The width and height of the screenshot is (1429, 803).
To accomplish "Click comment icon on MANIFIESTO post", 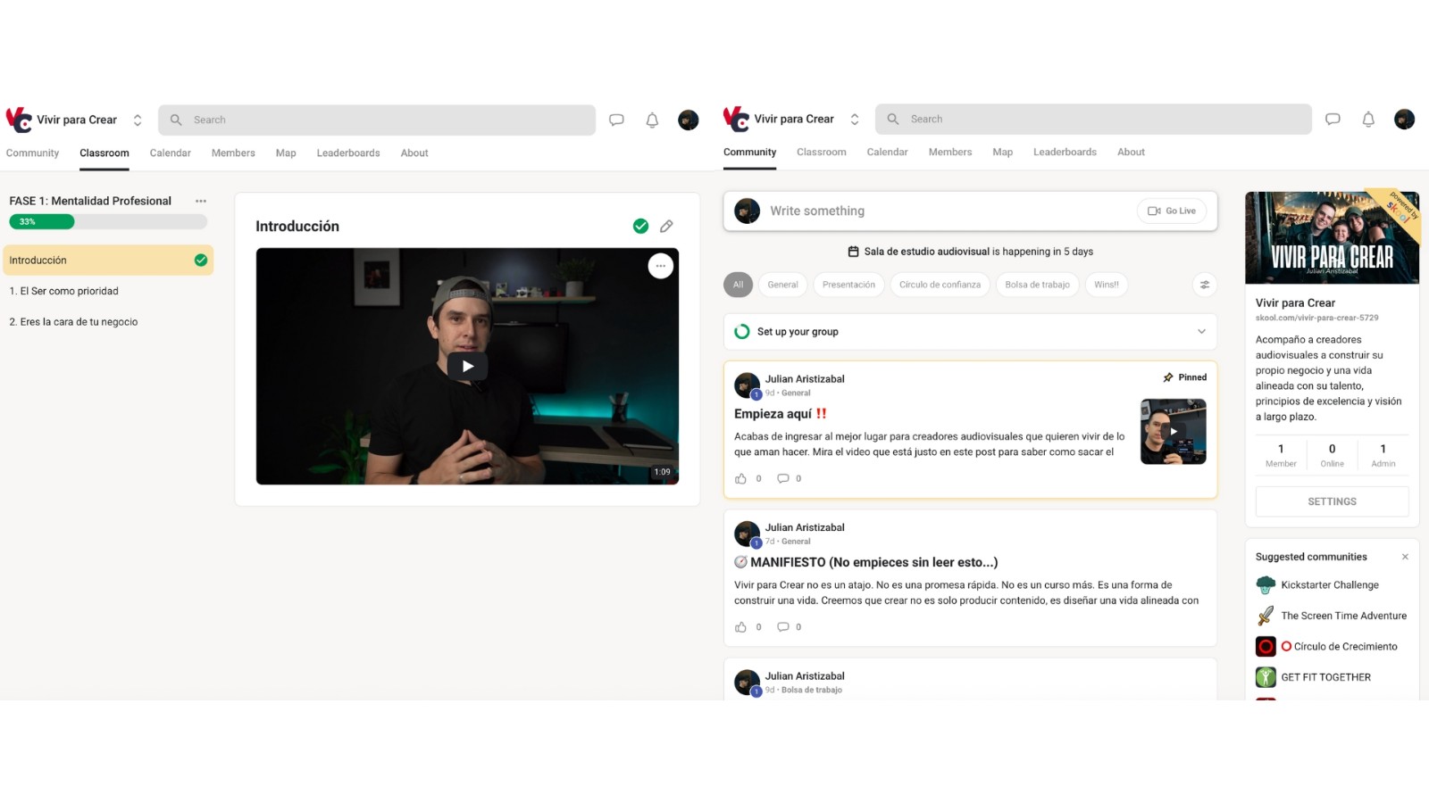I will (x=782, y=627).
